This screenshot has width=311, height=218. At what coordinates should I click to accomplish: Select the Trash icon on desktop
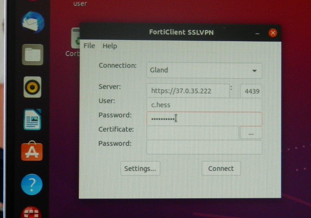coord(75,38)
